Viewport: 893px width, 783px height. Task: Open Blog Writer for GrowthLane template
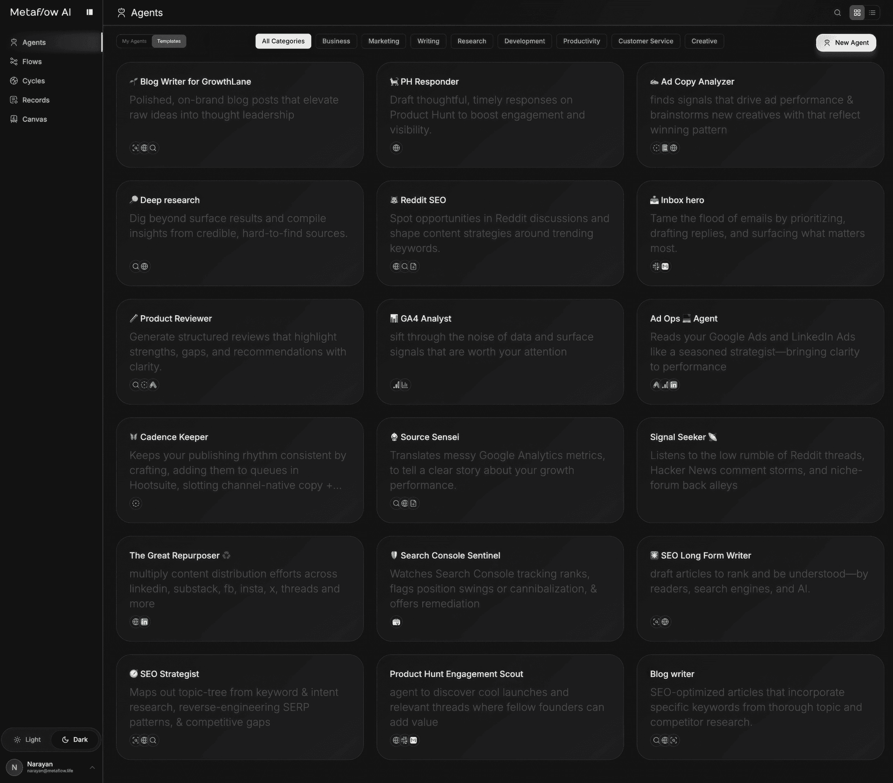(x=240, y=115)
